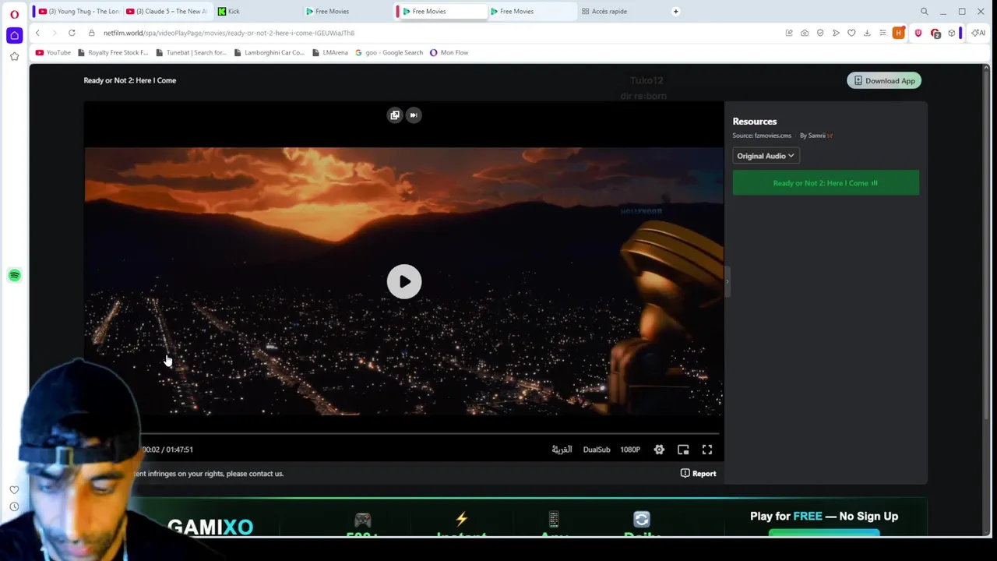The image size is (997, 561).
Task: Open video settings gear
Action: coord(659,450)
